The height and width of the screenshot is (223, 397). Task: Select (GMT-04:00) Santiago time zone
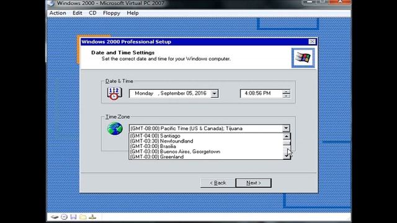click(206, 136)
